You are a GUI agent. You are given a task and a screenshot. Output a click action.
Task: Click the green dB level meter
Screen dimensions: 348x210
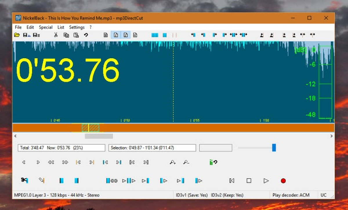tap(325, 82)
